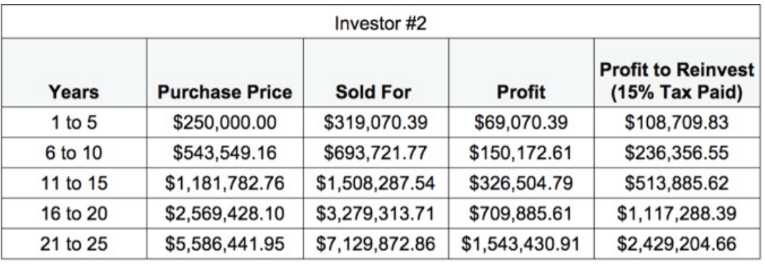Click the $250,000.00 purchase price cell
The height and width of the screenshot is (264, 765).
[225, 123]
